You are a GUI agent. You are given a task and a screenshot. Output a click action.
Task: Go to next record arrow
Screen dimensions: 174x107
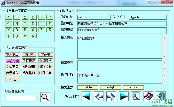pos(111,96)
